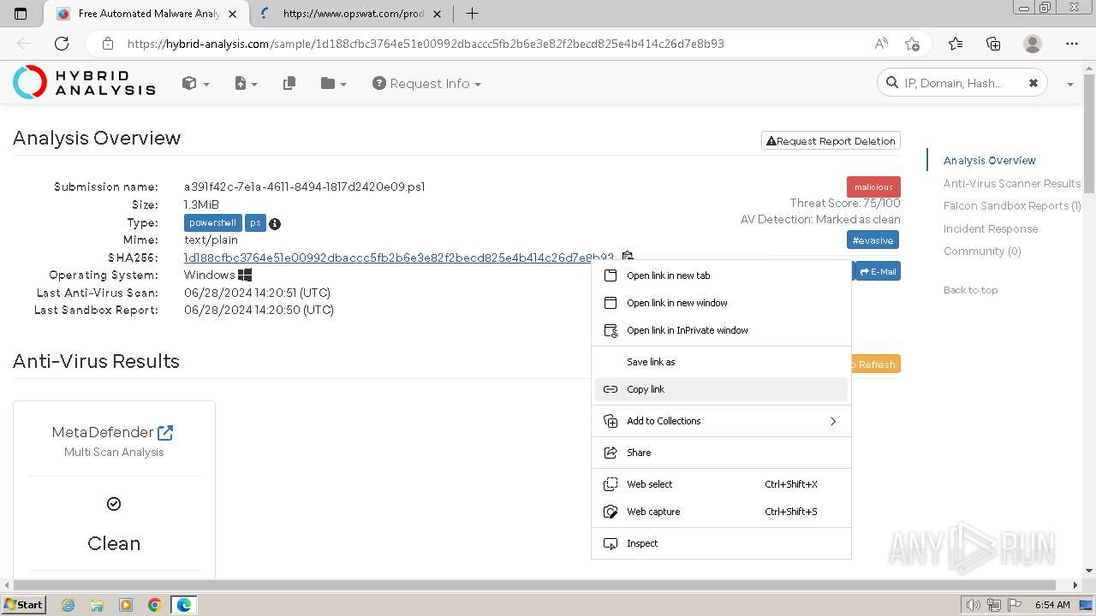Click the speaker volume tray icon
Viewport: 1096px width, 616px height.
click(x=974, y=605)
